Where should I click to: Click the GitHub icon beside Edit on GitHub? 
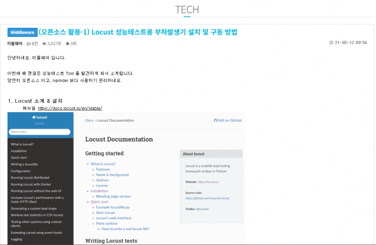pos(215,120)
